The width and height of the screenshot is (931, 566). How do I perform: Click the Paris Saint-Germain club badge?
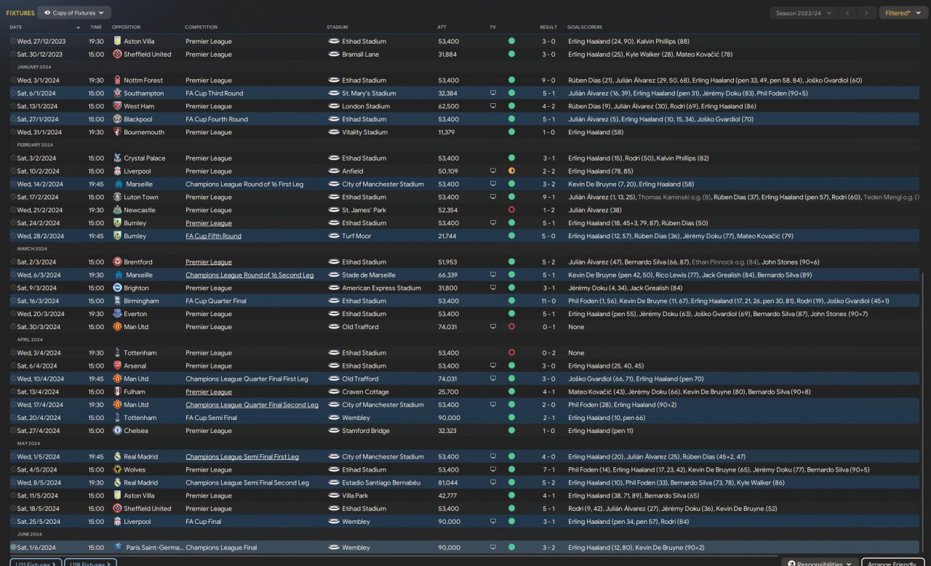click(x=118, y=547)
